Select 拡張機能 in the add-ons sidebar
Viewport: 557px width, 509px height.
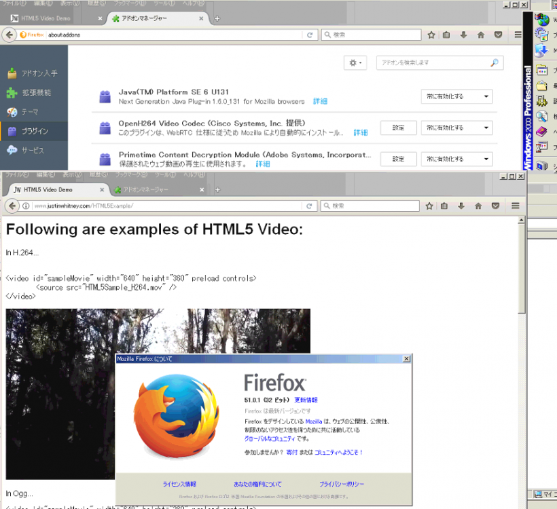[x=35, y=93]
